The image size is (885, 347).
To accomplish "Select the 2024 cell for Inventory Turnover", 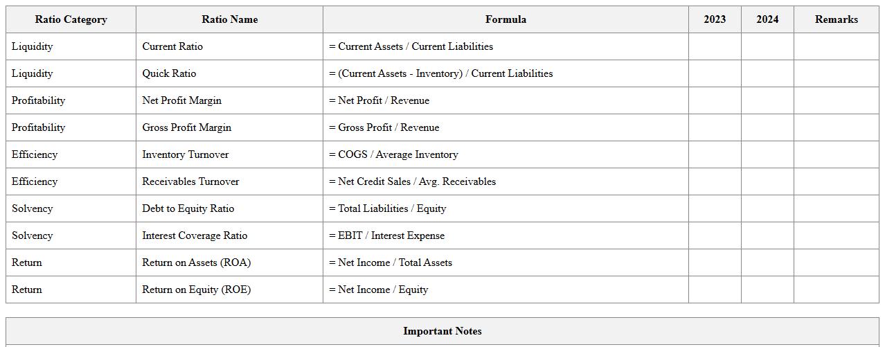I will (767, 154).
